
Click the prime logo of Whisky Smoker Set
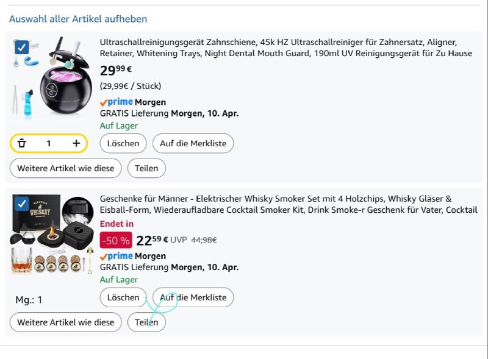coord(116,256)
